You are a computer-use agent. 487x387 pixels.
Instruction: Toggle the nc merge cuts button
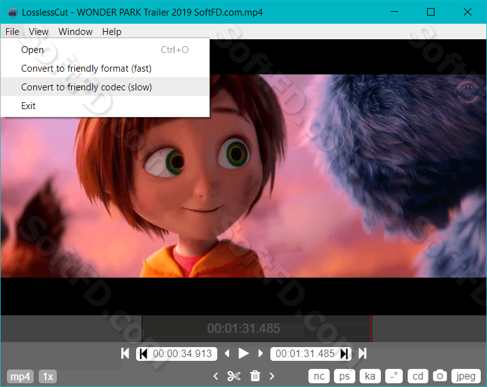click(319, 376)
